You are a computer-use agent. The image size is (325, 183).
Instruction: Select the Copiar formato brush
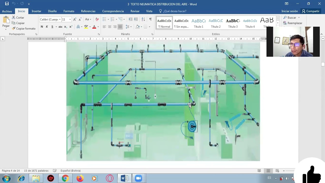(x=24, y=28)
